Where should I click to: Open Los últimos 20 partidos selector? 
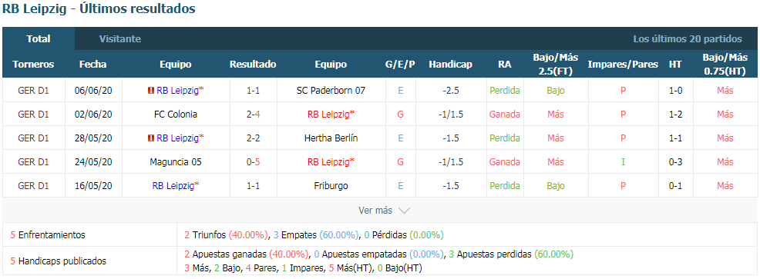pyautogui.click(x=688, y=39)
